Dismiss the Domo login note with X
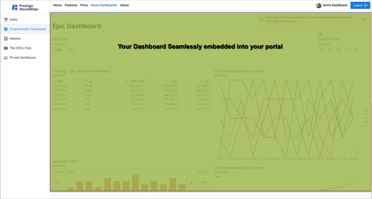 pos(364,19)
